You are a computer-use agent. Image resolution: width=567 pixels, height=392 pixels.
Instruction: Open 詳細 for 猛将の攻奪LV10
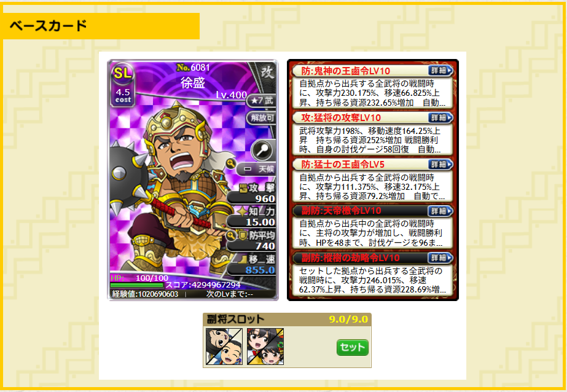(x=440, y=117)
